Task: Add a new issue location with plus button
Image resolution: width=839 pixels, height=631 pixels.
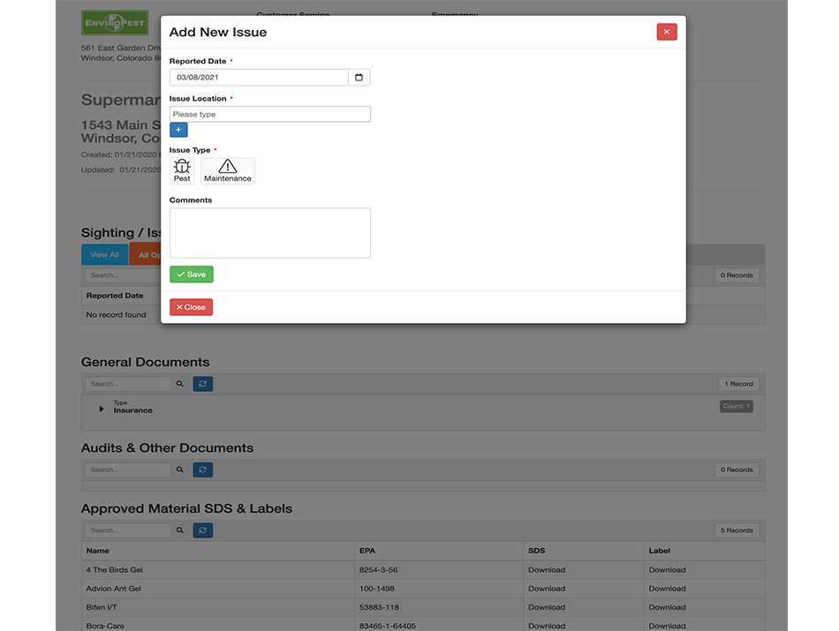Action: point(178,130)
